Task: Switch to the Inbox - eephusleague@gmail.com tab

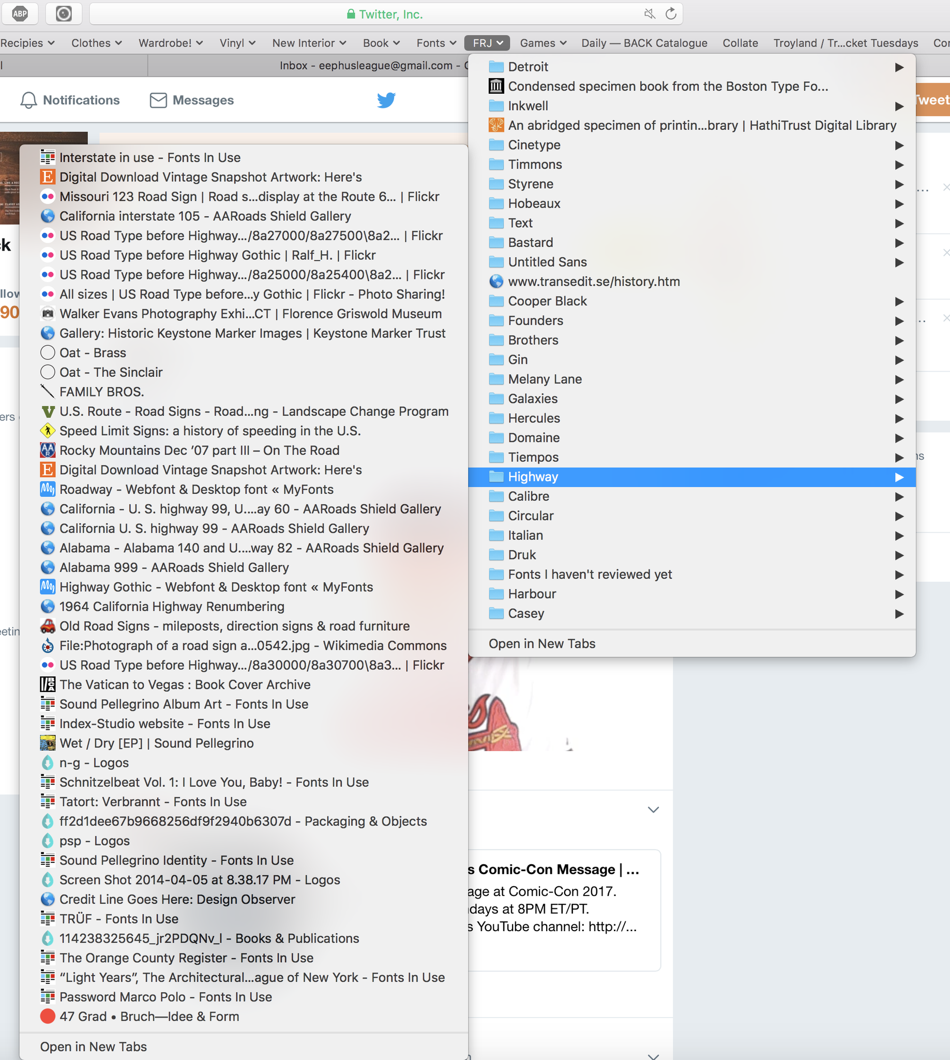Action: [x=308, y=65]
